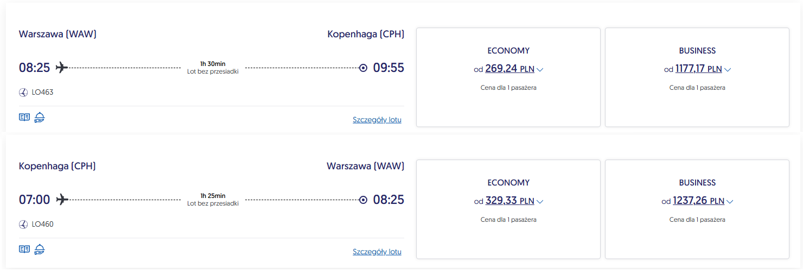
Task: Click the airplane icon next to 07:00 departure
Action: 62,200
